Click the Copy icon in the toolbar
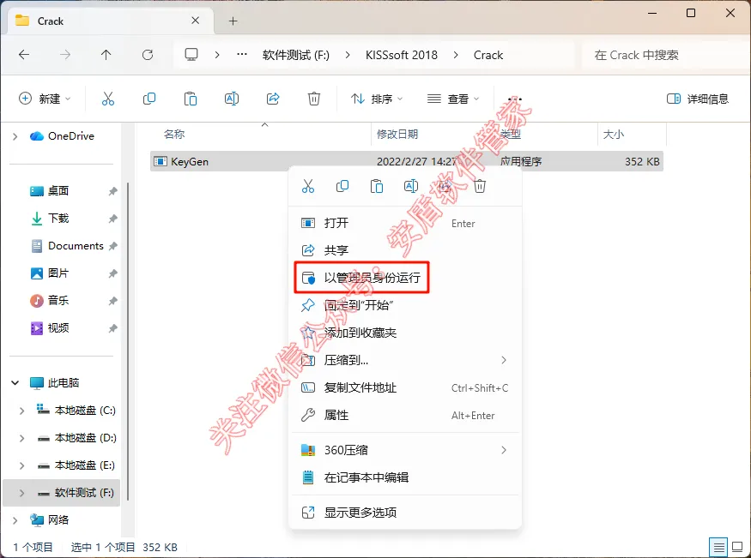 tap(149, 99)
